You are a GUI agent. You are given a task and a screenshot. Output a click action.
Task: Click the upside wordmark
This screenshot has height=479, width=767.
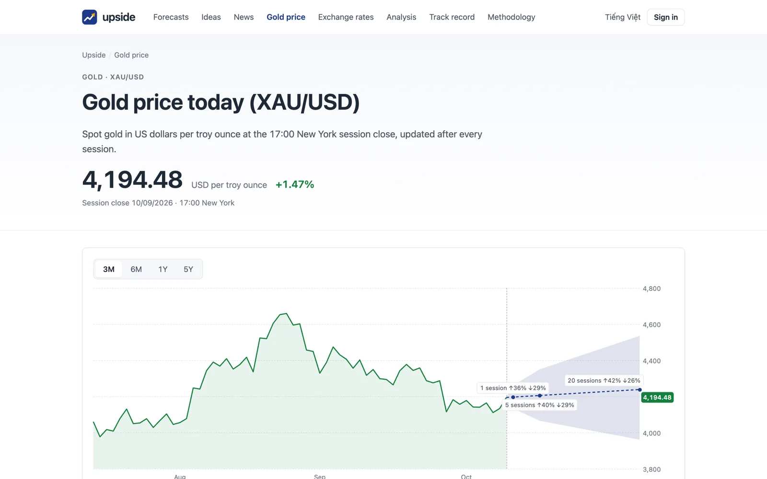pyautogui.click(x=119, y=17)
